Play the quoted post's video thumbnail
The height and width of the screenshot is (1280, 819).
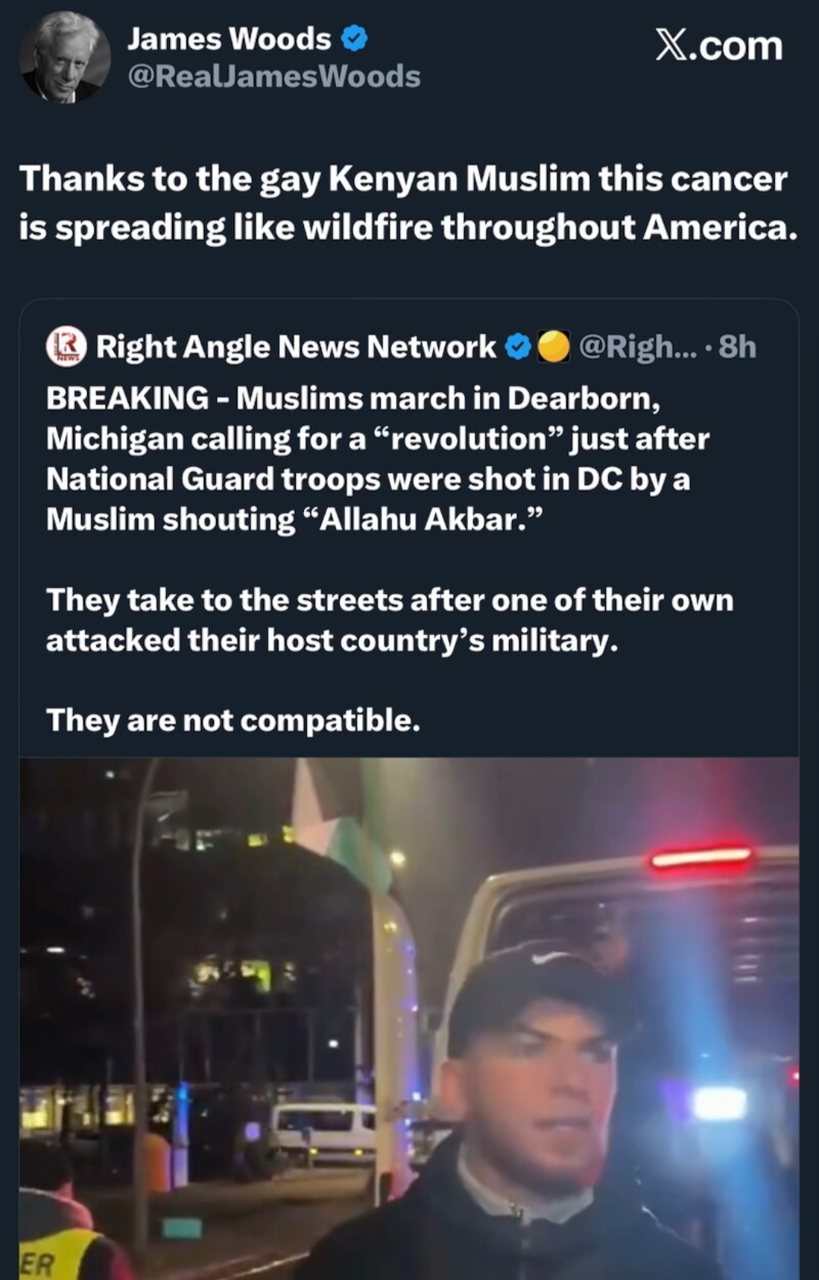tap(409, 1017)
